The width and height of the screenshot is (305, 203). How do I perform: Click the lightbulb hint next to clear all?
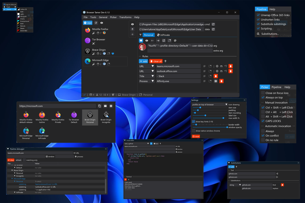[x=166, y=61]
